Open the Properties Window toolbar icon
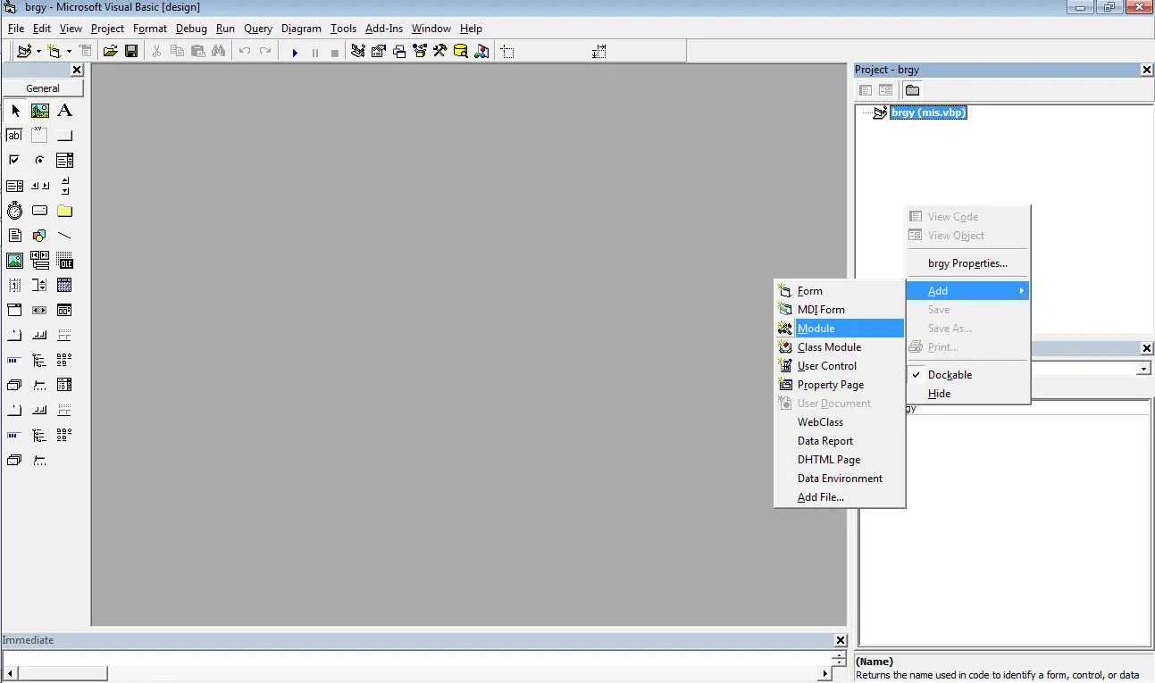 coord(379,52)
